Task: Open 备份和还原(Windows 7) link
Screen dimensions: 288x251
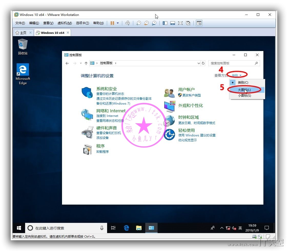Action: point(113,103)
